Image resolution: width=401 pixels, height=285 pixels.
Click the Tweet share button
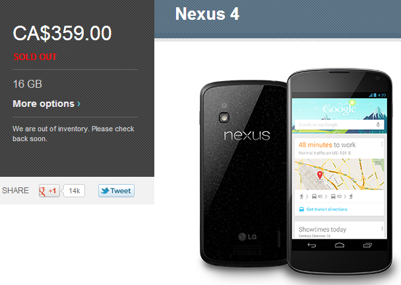pyautogui.click(x=116, y=191)
